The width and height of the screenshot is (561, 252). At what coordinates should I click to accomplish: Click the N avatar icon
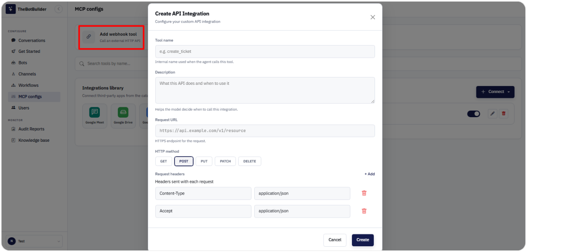coord(11,241)
